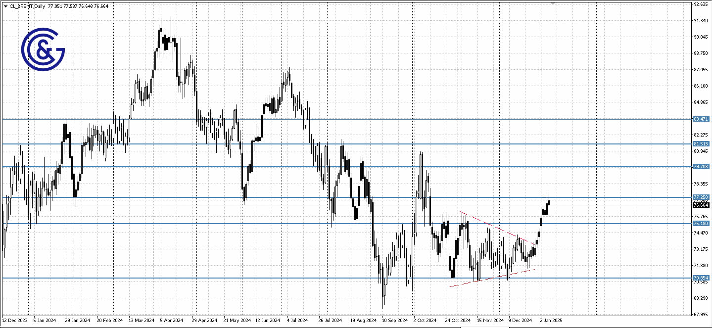Click the 2 Jan 2025 axis label

(551, 321)
